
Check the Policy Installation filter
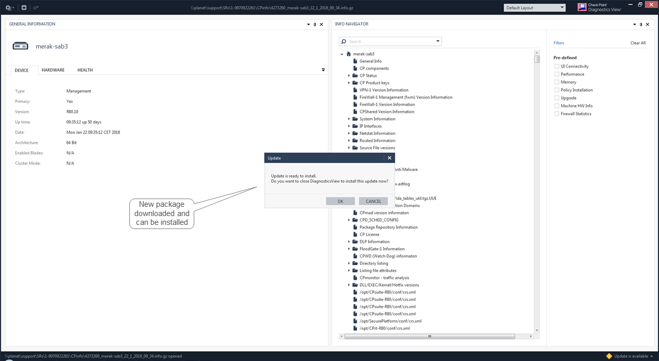point(556,90)
